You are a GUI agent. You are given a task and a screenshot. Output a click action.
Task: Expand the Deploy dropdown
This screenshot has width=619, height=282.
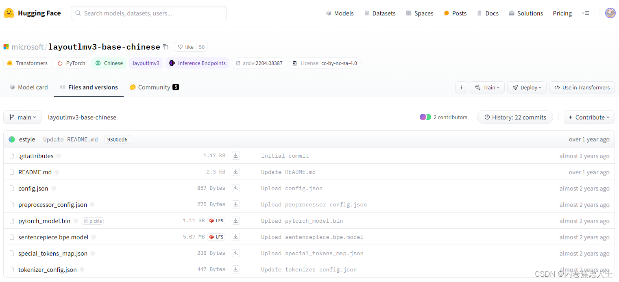[527, 87]
